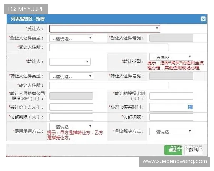Viewport: 214px width, 171px height.
Task: Click the 转让人住所 input field
Action: pos(109,85)
